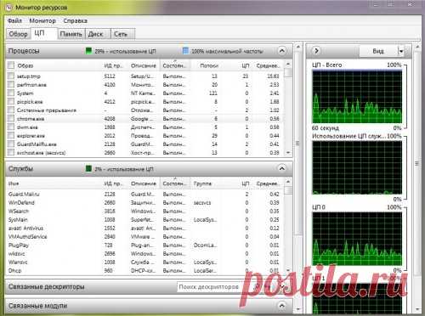Select the chrome.exe process name
Viewport: 425px width, 316px height.
31,119
